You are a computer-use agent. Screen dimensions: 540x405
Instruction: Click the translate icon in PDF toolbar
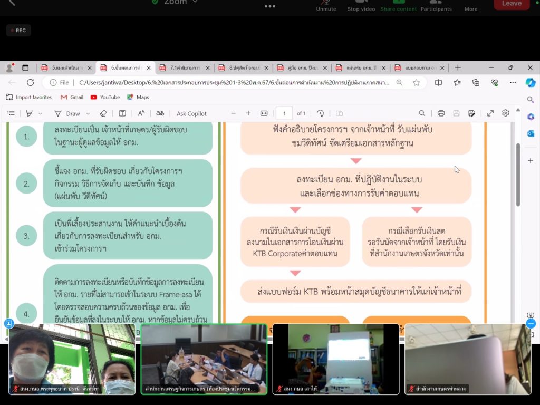pyautogui.click(x=160, y=113)
